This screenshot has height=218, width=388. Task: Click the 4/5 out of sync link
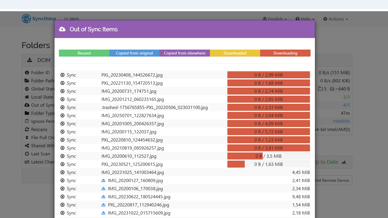click(x=346, y=105)
